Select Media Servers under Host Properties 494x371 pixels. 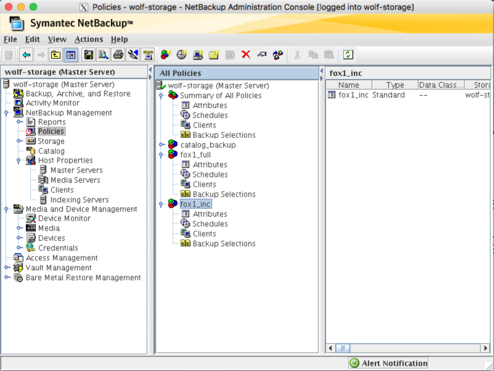click(75, 180)
